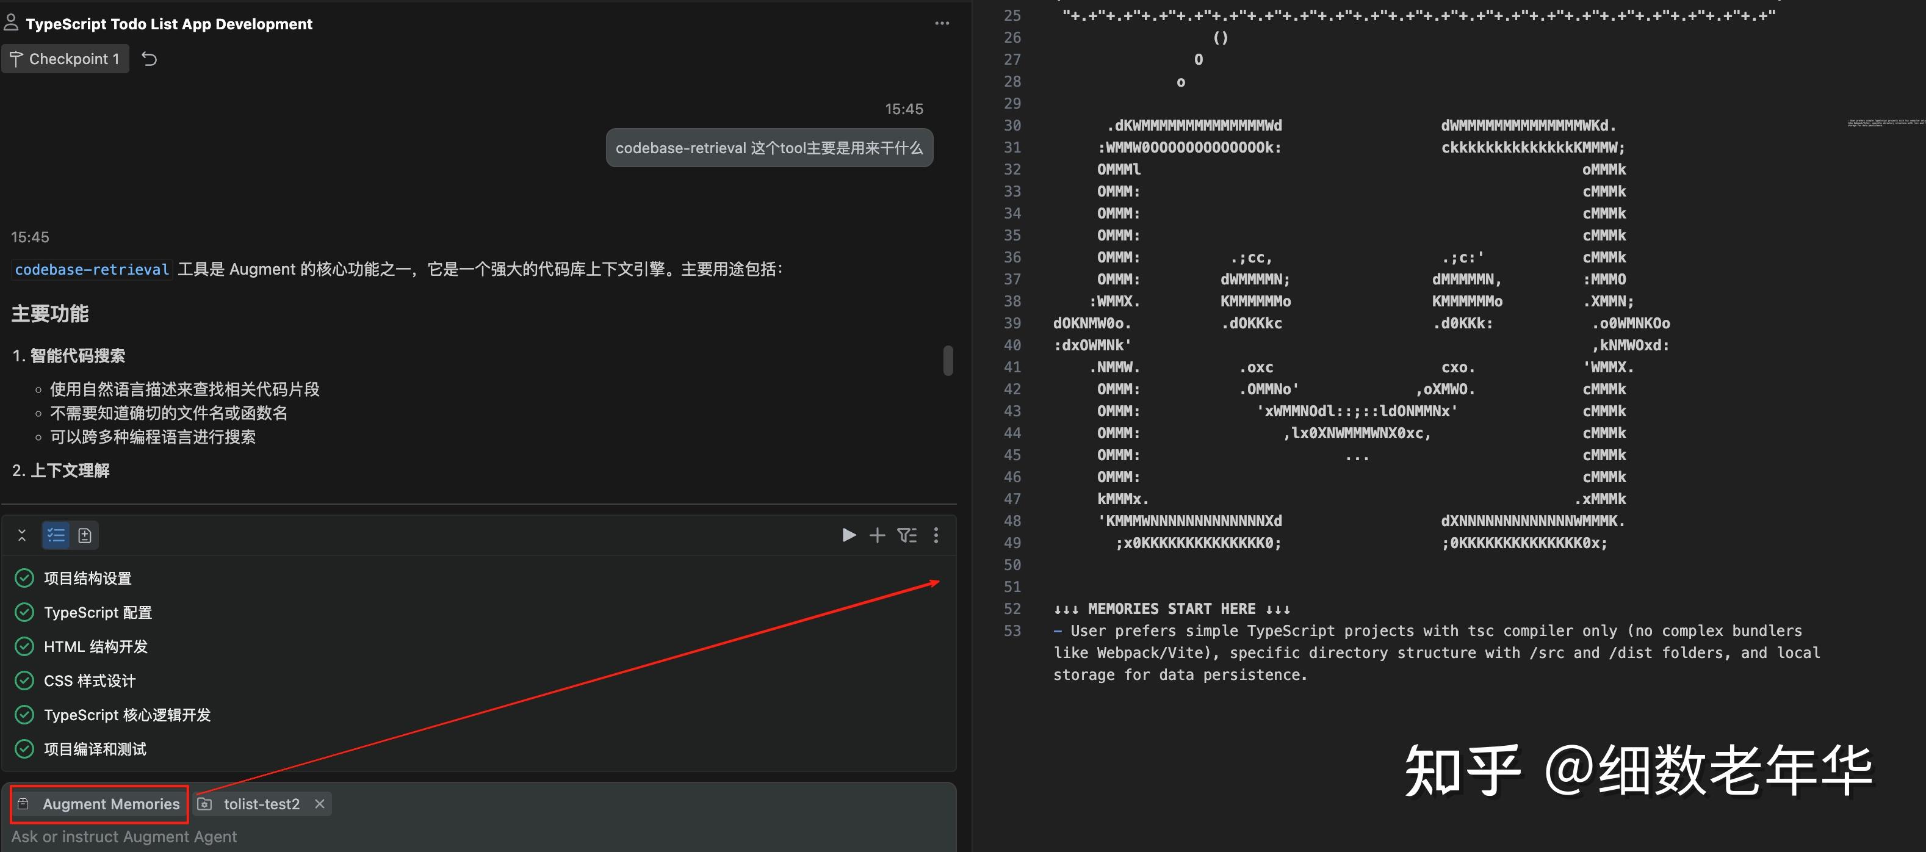Viewport: 1926px width, 852px height.
Task: Toggle completion of 项目结构设置 task
Action: (23, 577)
